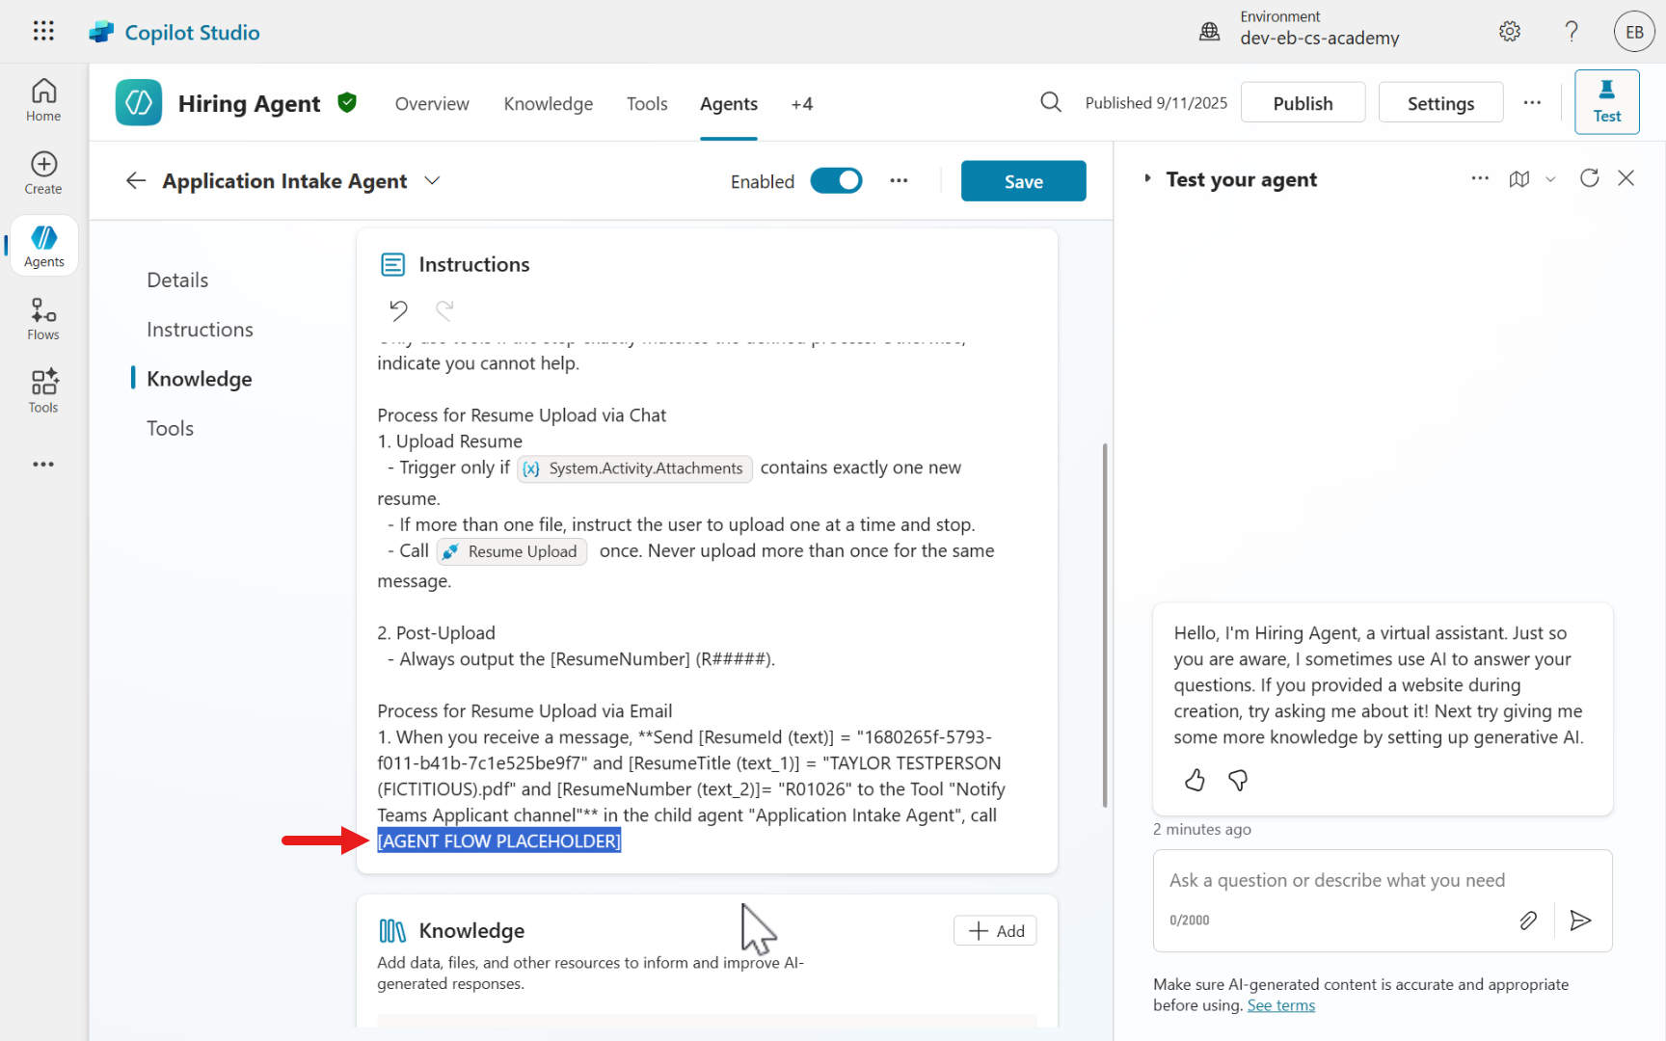1666x1041 pixels.
Task: Toggle the Enabled switch off
Action: pyautogui.click(x=836, y=181)
